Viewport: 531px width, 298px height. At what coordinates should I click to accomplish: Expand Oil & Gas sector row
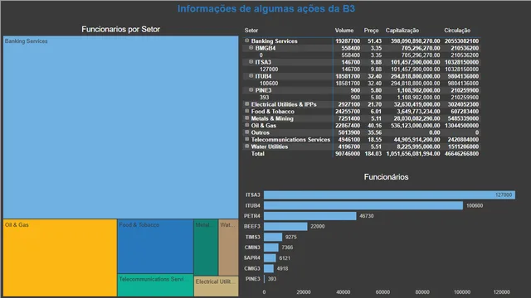pyautogui.click(x=247, y=125)
